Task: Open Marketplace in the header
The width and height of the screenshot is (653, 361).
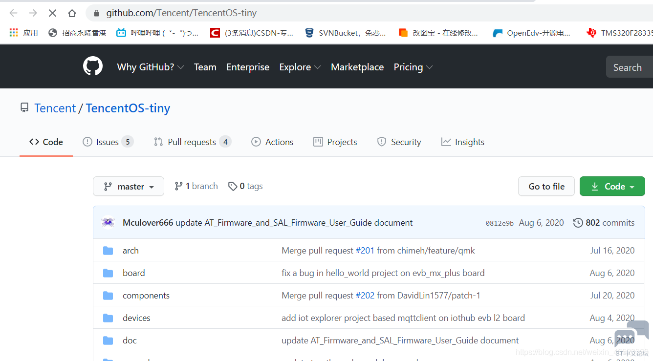Action: click(x=357, y=67)
